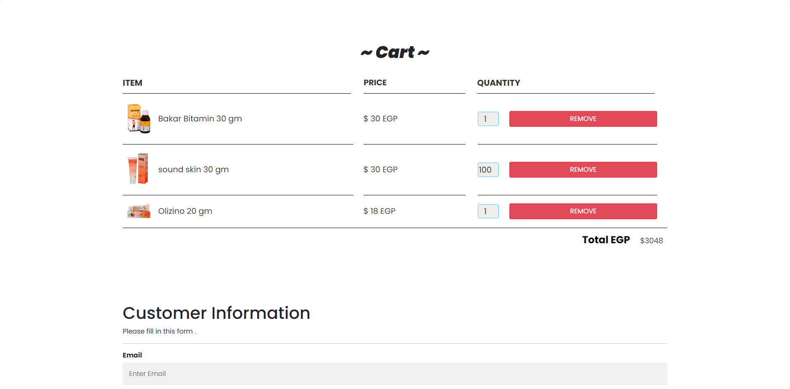Select the 'Bakar Bitamin 30 gm' item name
This screenshot has height=389, width=790.
(x=200, y=119)
